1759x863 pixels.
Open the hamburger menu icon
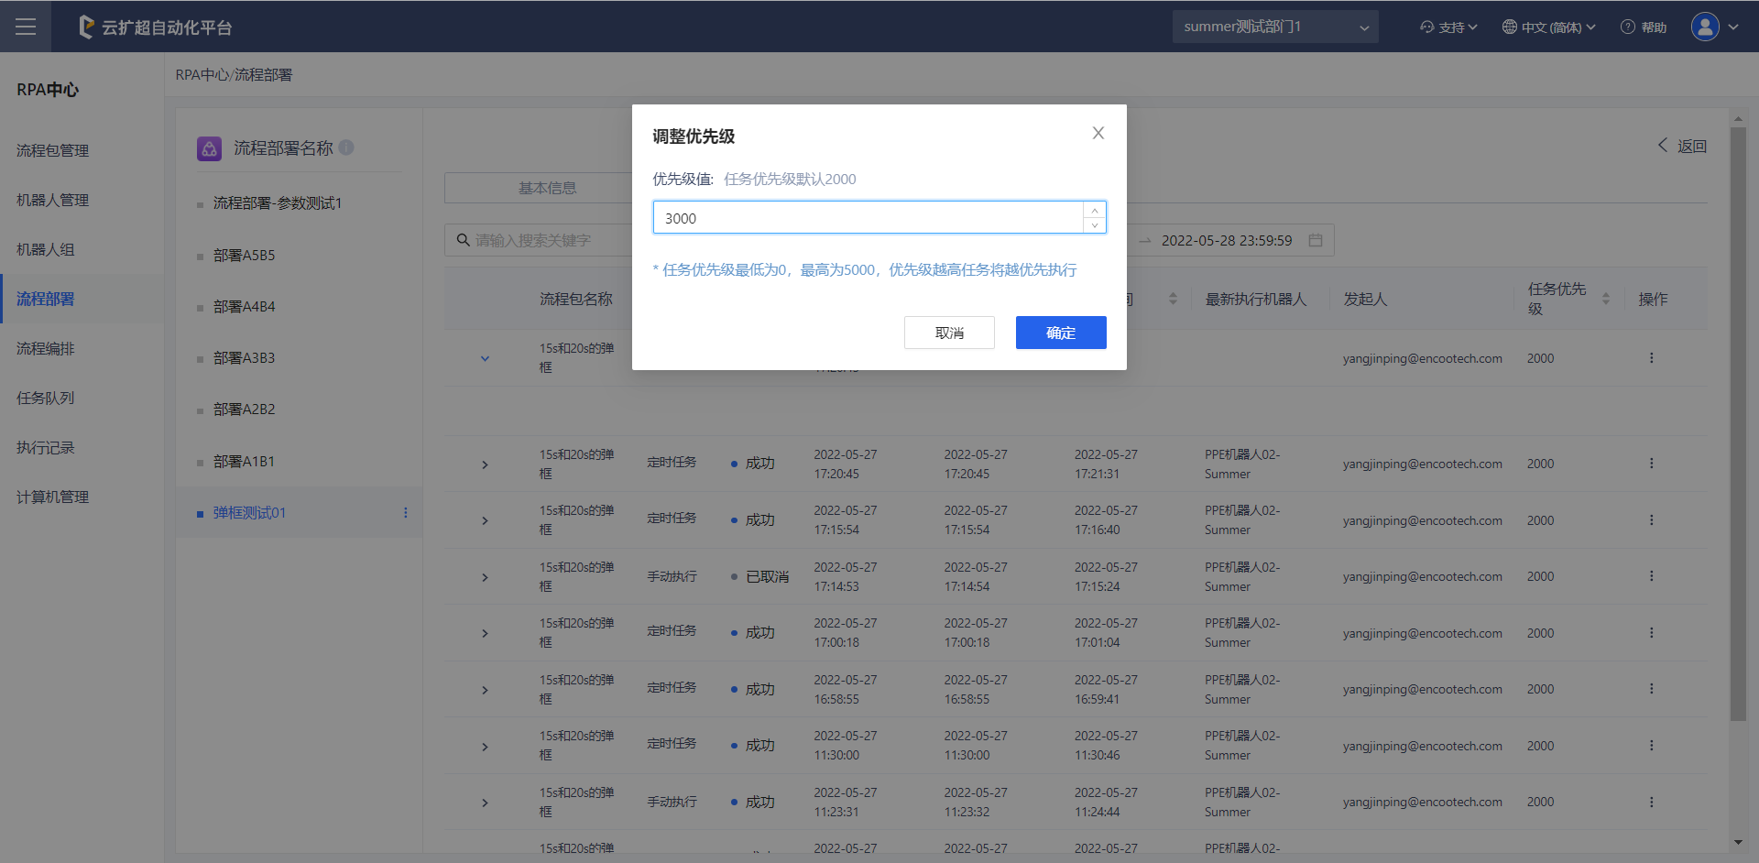[26, 27]
